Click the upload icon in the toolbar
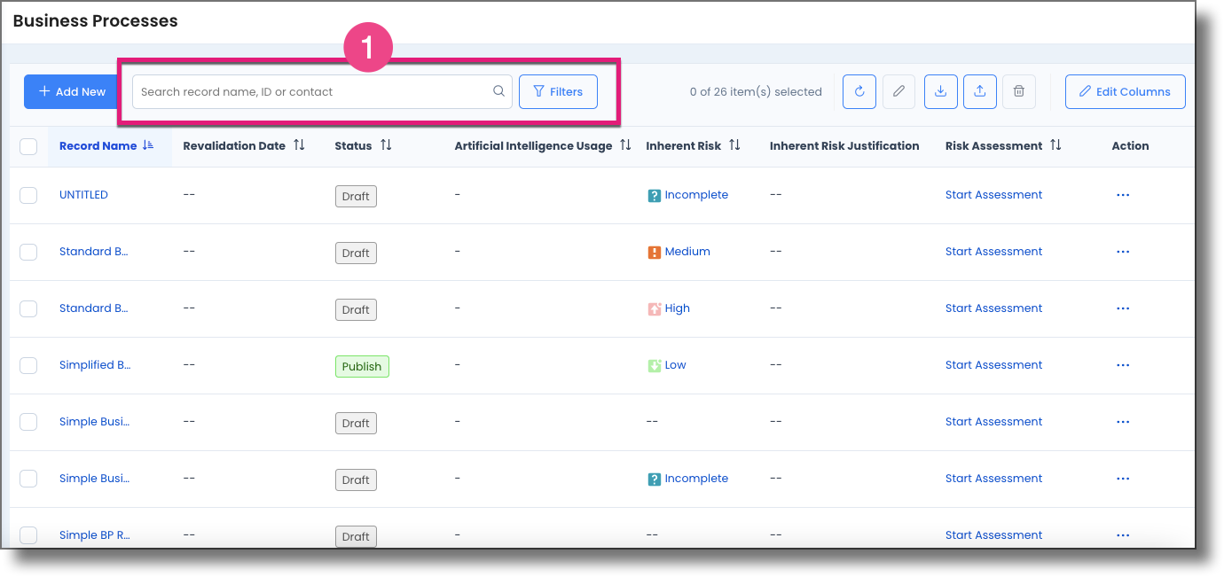This screenshot has width=1224, height=577. 979,91
